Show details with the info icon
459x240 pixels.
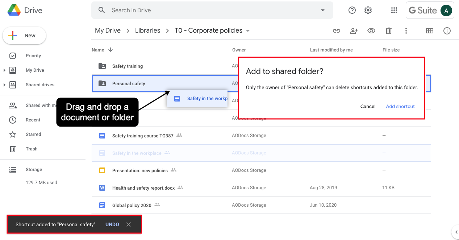(447, 31)
